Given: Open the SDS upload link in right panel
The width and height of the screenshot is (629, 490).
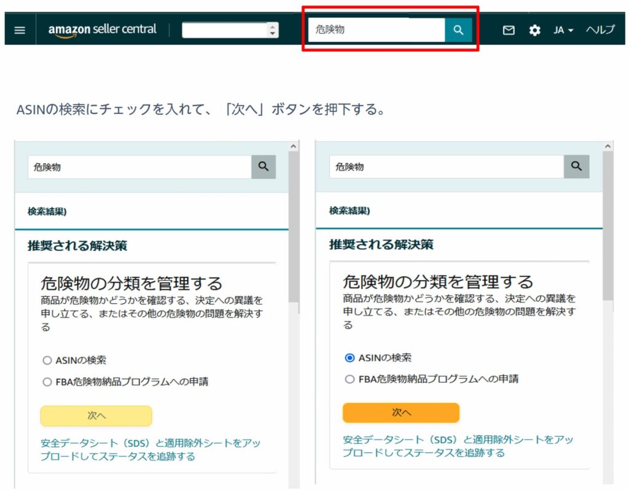Looking at the screenshot, I should coord(458,446).
